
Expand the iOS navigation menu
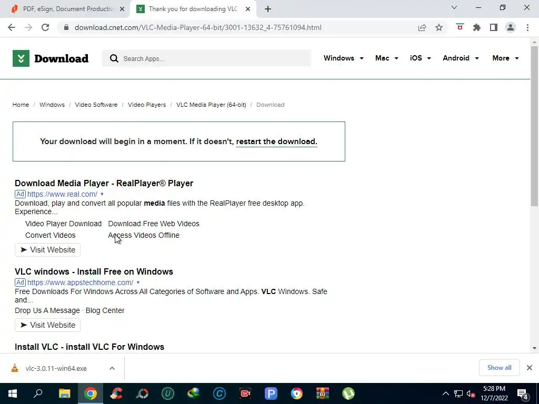420,58
